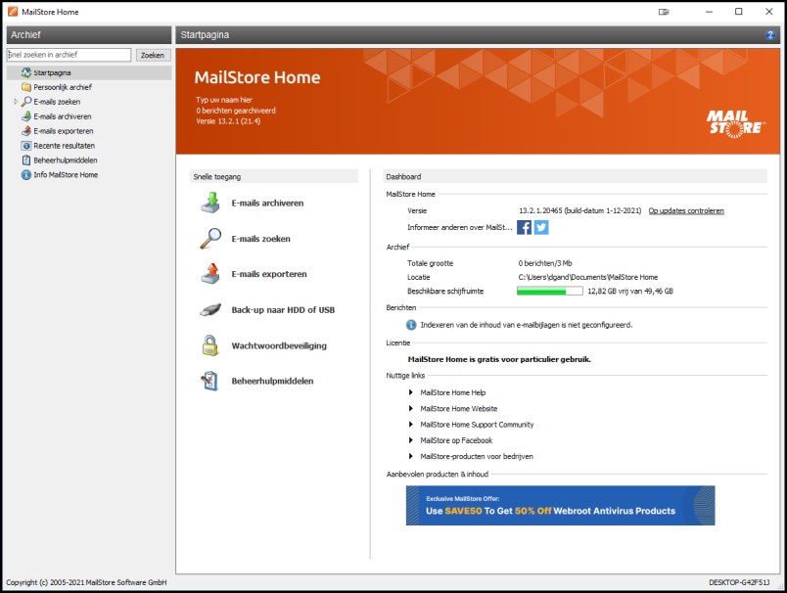Open Back-up naar HDD of USB
Viewport: 787px width, 593px height.
(x=283, y=310)
